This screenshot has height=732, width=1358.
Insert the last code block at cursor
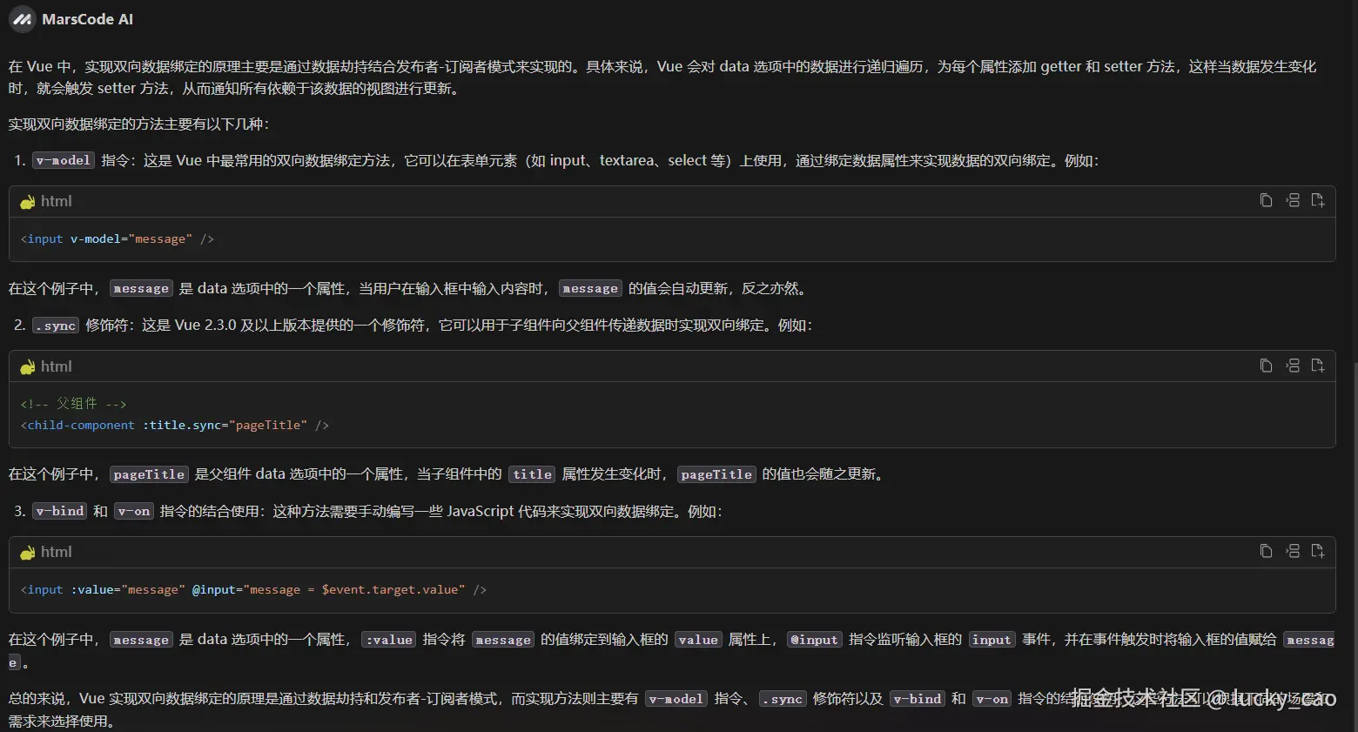tap(1292, 551)
